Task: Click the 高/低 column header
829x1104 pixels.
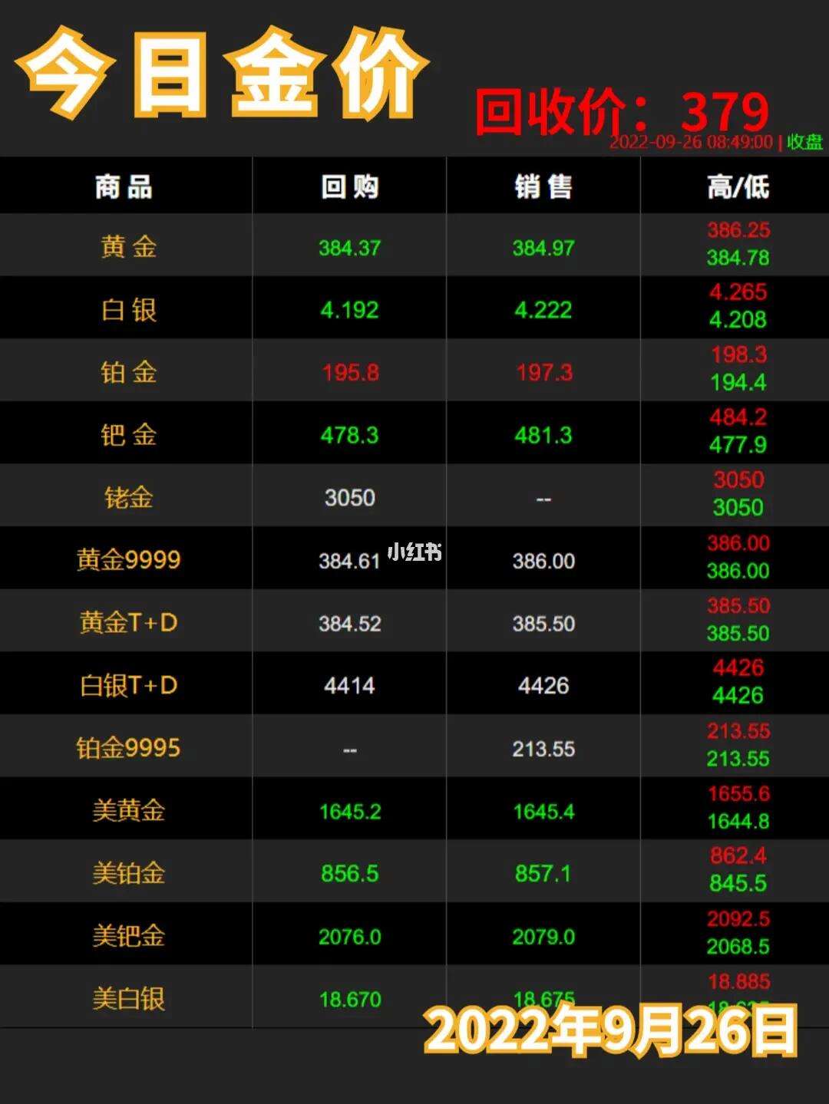Action: (x=738, y=186)
